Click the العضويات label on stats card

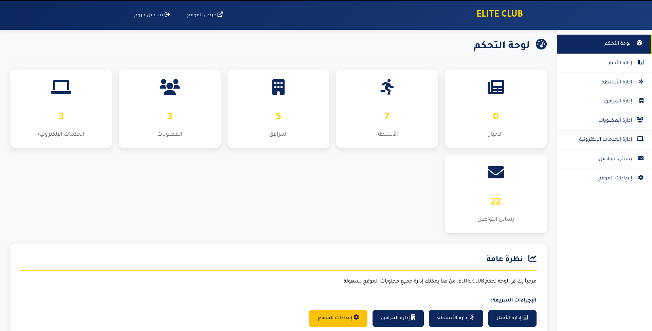(x=170, y=134)
